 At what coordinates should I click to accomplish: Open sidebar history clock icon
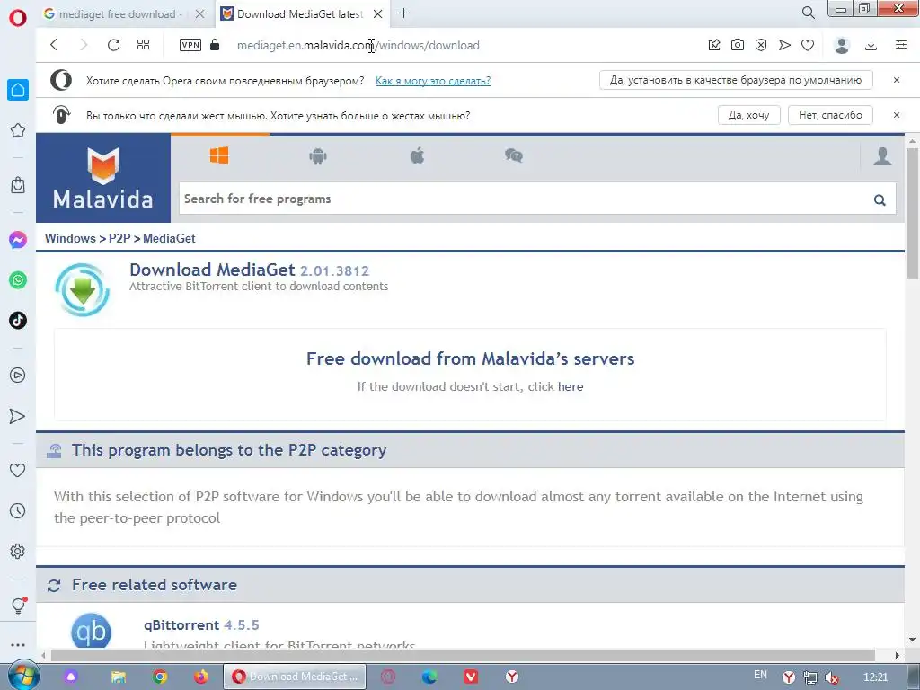(18, 511)
